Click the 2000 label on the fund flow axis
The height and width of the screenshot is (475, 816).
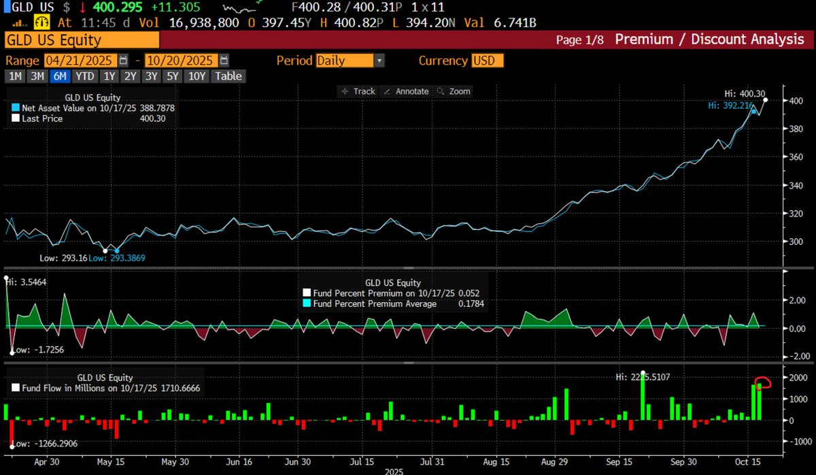[x=798, y=378]
